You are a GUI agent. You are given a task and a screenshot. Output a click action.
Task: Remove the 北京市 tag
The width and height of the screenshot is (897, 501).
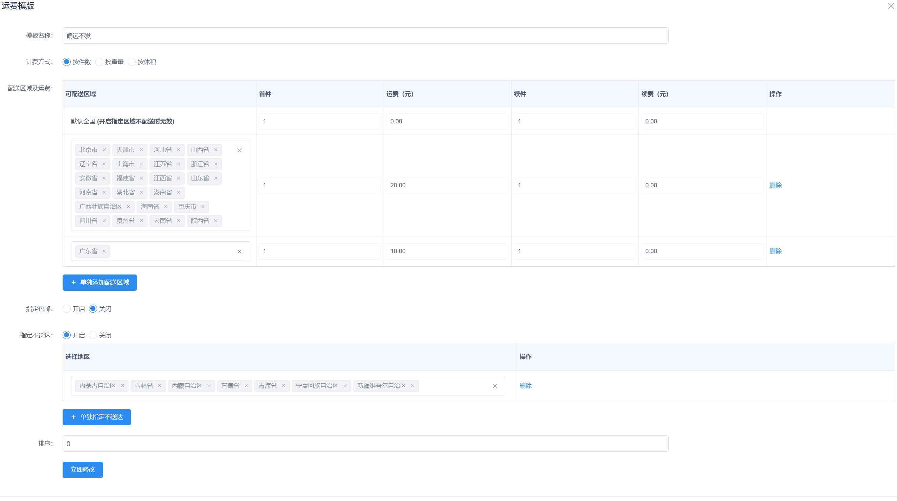tap(104, 150)
